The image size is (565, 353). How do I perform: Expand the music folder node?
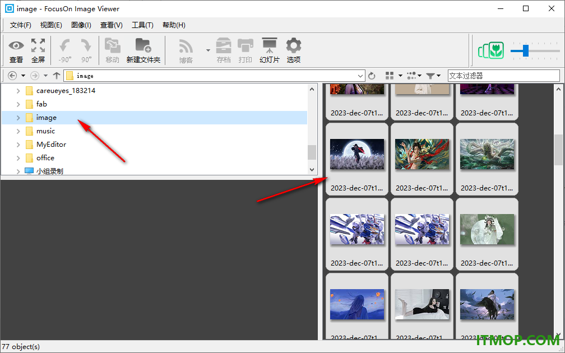18,131
